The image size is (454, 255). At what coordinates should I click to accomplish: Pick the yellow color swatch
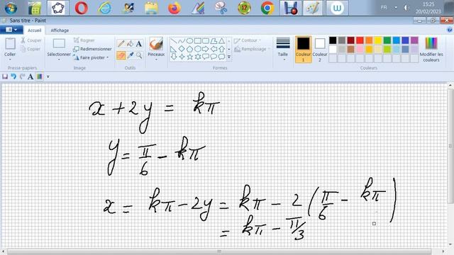click(x=378, y=40)
